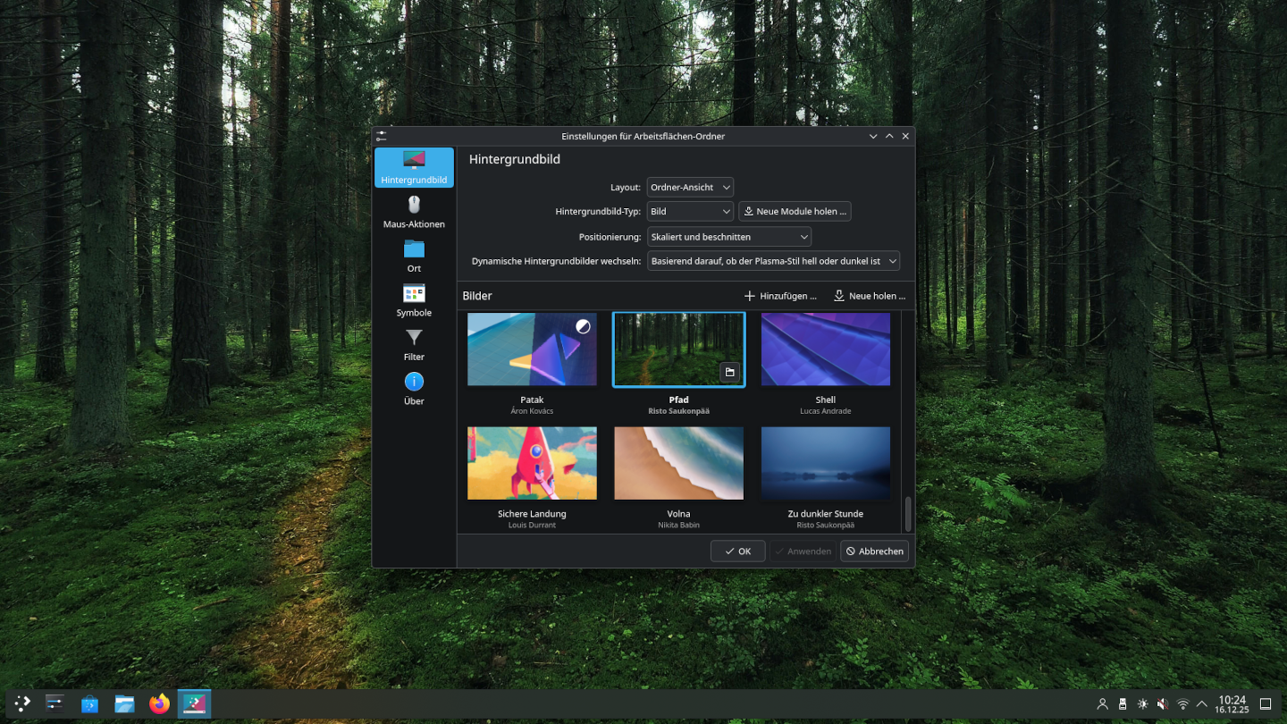1287x724 pixels.
Task: Launch Firefox from the taskbar
Action: [159, 704]
